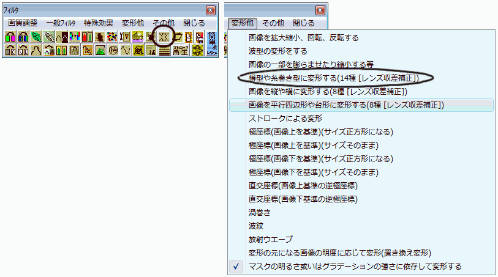Select the green leaf filter icon
The image size is (498, 277).
(x=36, y=37)
